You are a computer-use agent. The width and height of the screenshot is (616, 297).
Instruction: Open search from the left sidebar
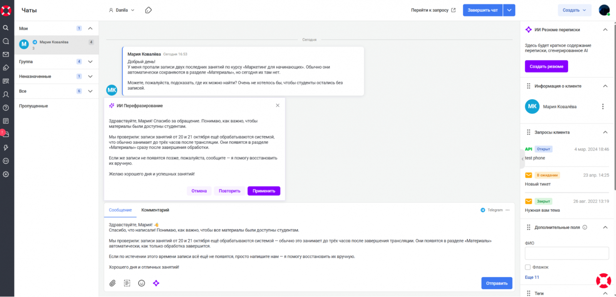point(6,28)
